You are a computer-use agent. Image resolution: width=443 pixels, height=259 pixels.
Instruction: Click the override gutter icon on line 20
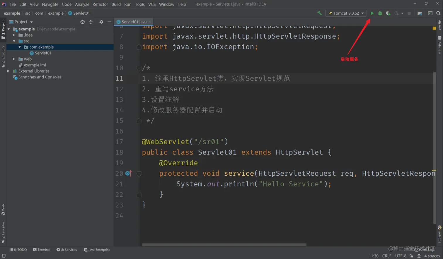[128, 173]
